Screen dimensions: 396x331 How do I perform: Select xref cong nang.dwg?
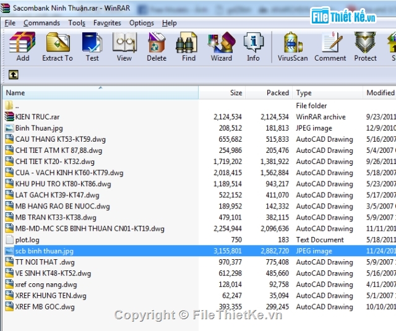coord(46,285)
